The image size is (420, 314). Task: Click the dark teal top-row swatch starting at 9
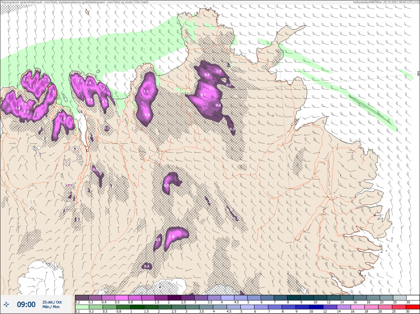click(307, 298)
